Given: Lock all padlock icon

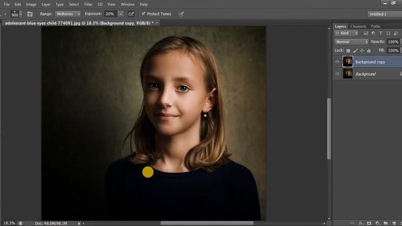Looking at the screenshot, I should [369, 50].
